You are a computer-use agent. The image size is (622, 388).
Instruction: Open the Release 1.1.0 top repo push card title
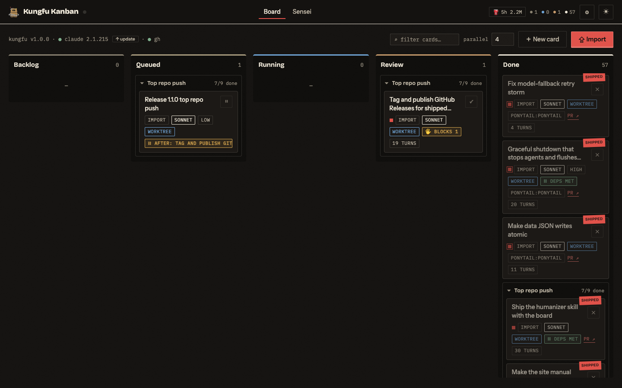(174, 104)
